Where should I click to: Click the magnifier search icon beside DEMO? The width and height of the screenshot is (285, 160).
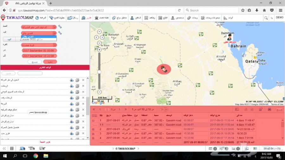tap(266, 18)
